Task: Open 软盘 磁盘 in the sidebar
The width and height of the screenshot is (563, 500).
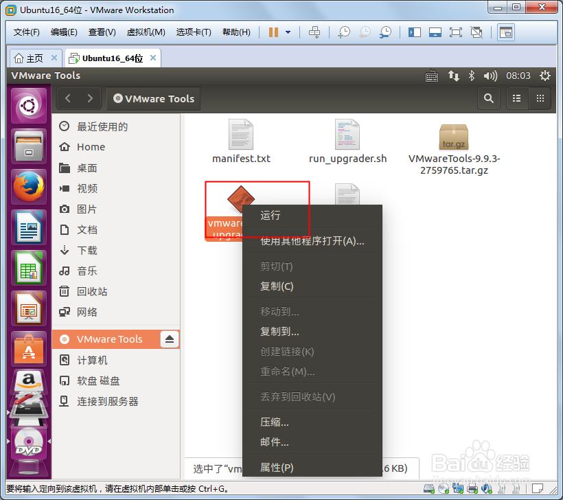Action: pos(115,380)
